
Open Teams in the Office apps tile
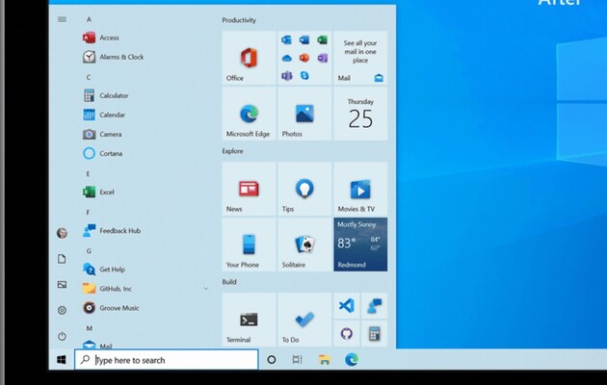[286, 76]
